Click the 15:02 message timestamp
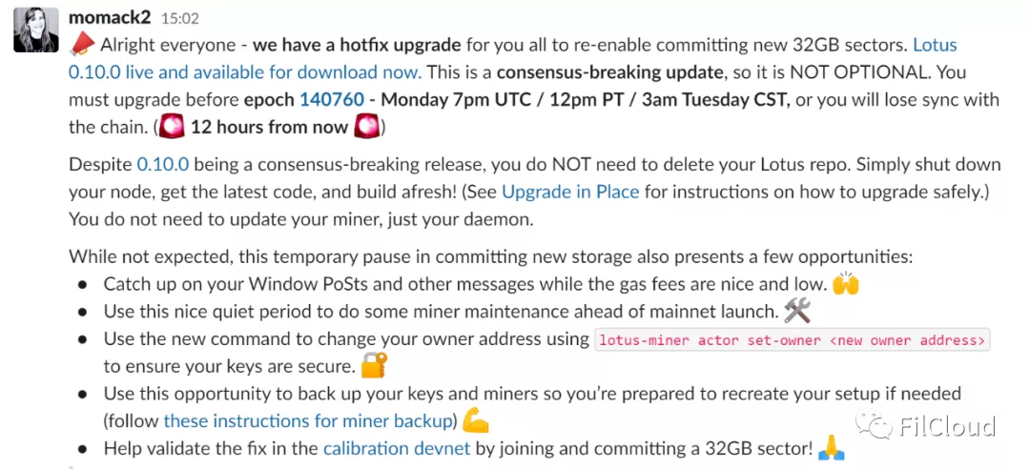 tap(179, 18)
